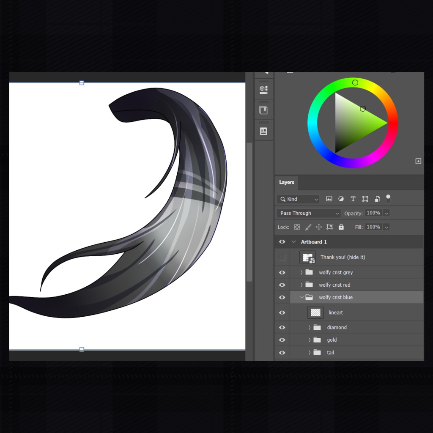This screenshot has height=433, width=433.
Task: Hide Artboard 1 with its eye icon
Action: tap(282, 241)
